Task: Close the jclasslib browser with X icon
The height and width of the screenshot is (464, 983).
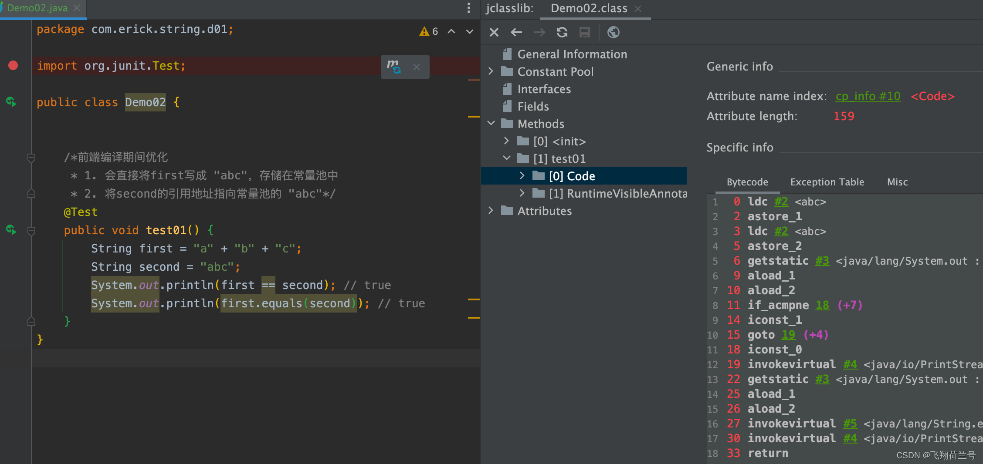Action: (x=494, y=32)
